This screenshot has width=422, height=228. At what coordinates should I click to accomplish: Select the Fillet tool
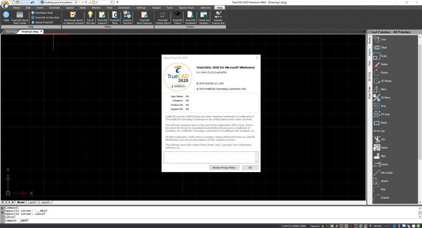tap(380, 189)
